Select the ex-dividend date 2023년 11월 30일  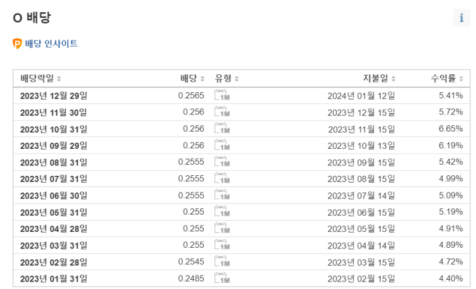(x=54, y=113)
